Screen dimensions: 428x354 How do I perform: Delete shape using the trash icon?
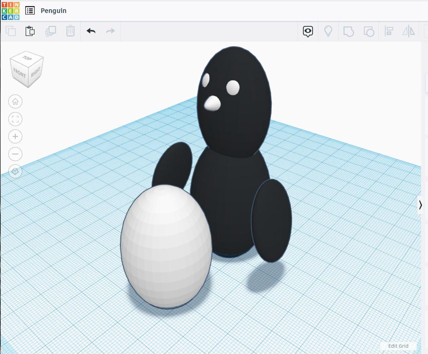[70, 31]
